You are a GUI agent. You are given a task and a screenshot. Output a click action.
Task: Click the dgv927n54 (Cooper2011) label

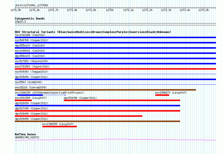pos(32,108)
